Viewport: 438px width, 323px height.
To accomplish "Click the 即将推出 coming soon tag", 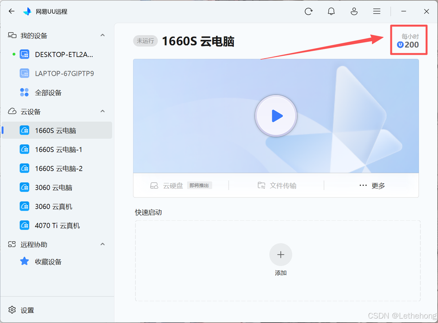I will (199, 185).
